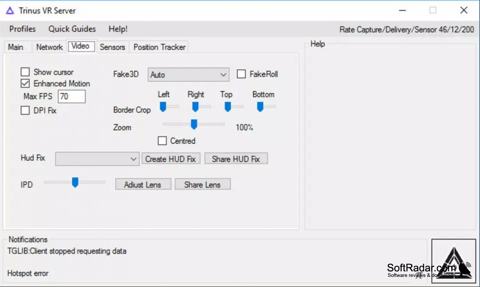Click the 100% zoom value
The width and height of the screenshot is (480, 287).
point(244,127)
